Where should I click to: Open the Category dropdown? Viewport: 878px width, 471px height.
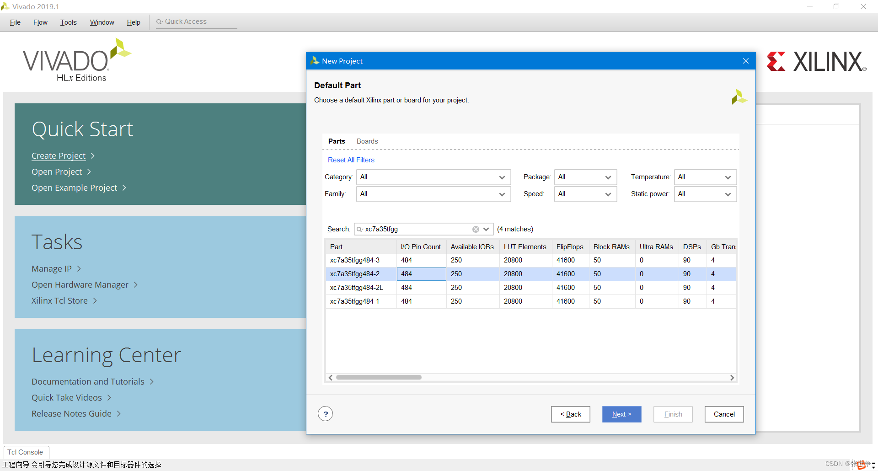coord(434,177)
